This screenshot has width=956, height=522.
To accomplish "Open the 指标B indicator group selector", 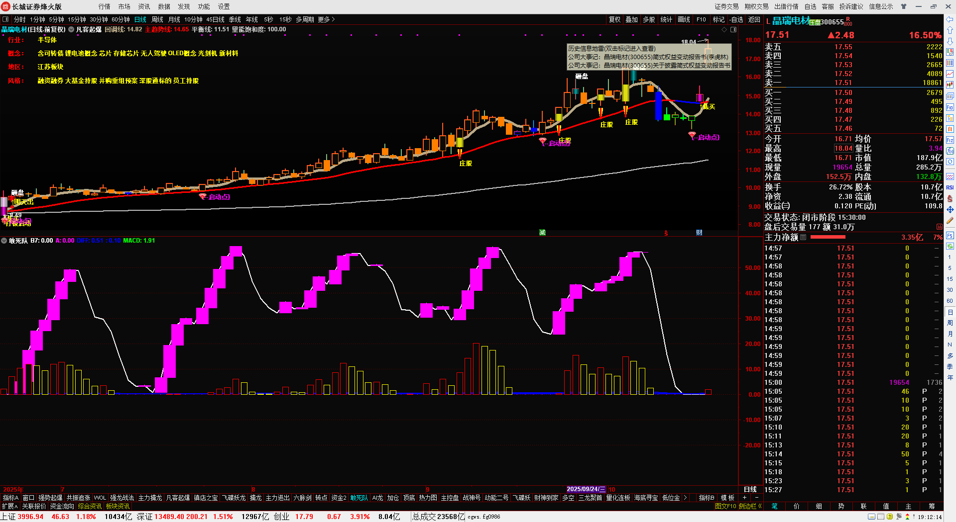I will coord(707,498).
